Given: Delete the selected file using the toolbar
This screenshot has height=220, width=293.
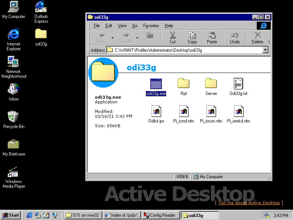Looking at the screenshot, I should click(x=257, y=38).
